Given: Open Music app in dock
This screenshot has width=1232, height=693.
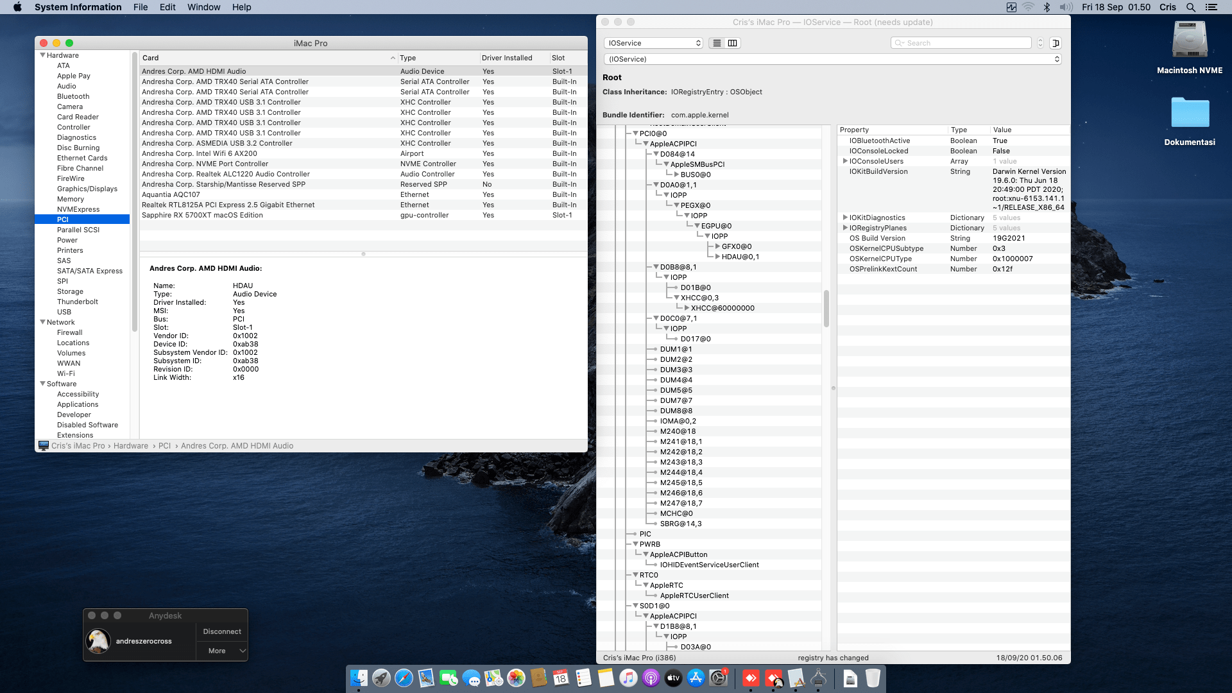Looking at the screenshot, I should (x=628, y=678).
